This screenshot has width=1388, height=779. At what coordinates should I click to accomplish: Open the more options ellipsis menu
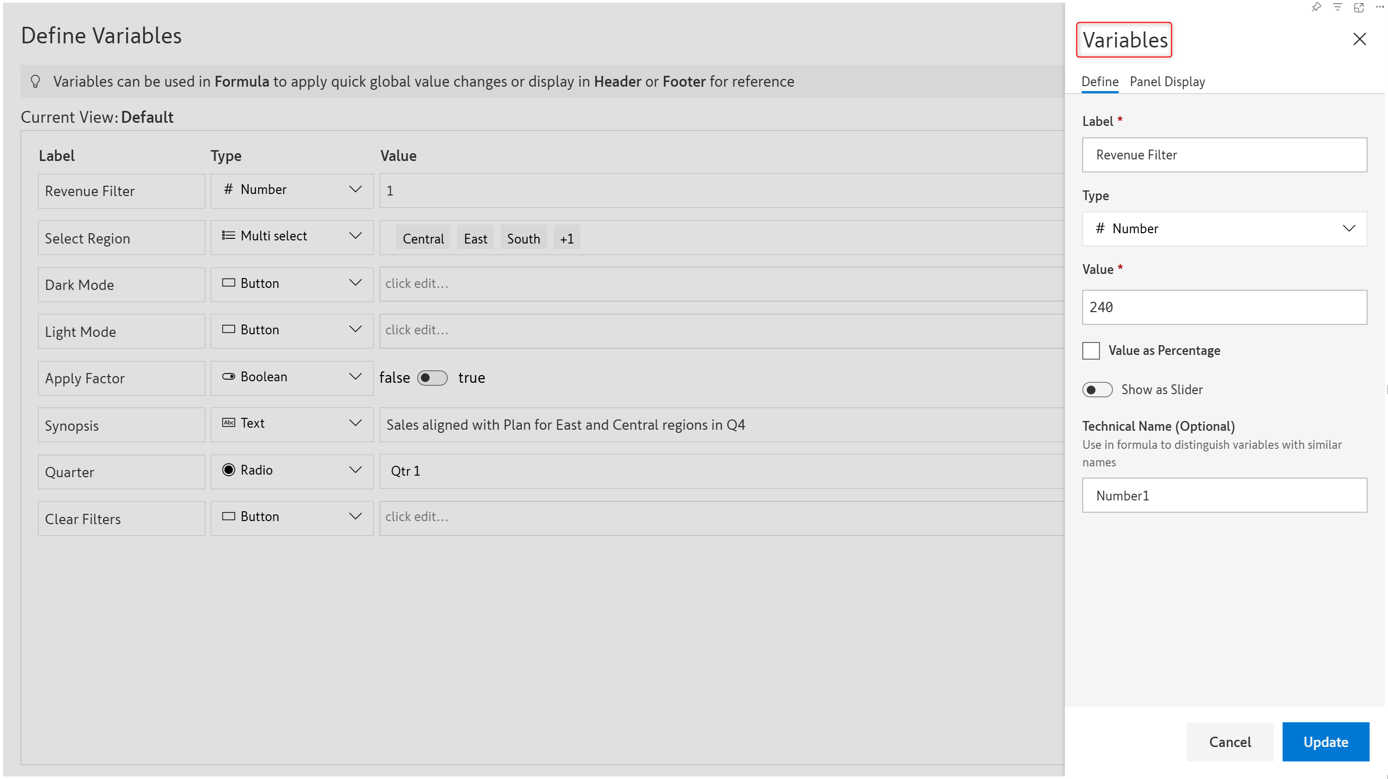point(1379,7)
